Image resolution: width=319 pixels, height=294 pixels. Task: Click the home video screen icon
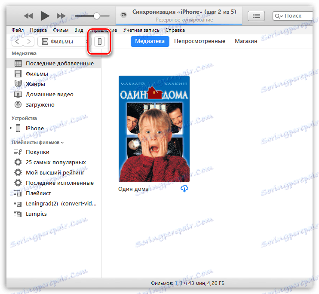coord(18,95)
